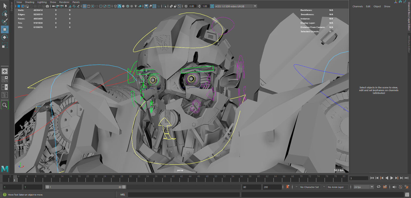
Task: Toggle textured display in the viewport
Action: coord(132,6)
